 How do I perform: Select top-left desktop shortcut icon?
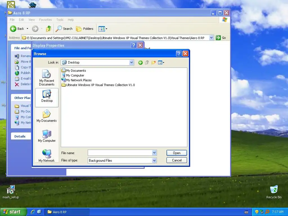(11, 5)
